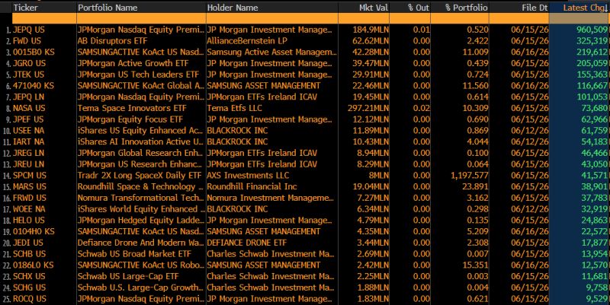Click the Holder Name filter input field
This screenshot has height=305, width=610.
[x=272, y=18]
